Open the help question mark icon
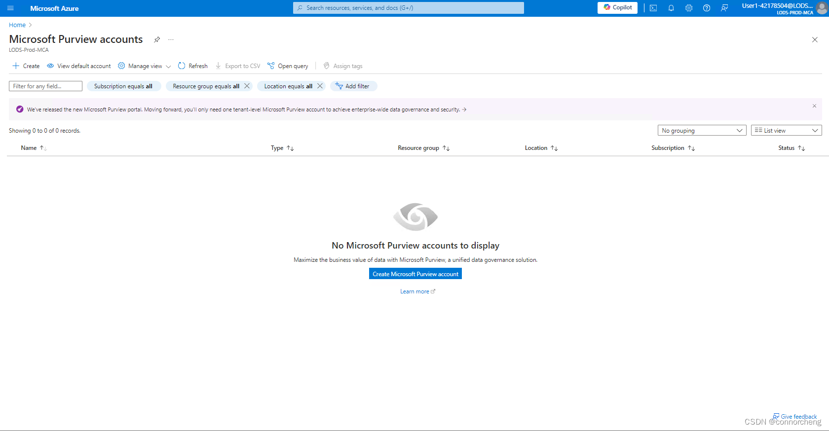The height and width of the screenshot is (431, 829). pos(707,8)
